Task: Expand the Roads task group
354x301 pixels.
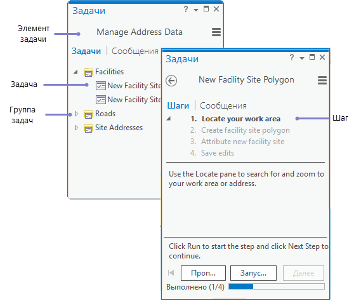Action: coord(76,114)
